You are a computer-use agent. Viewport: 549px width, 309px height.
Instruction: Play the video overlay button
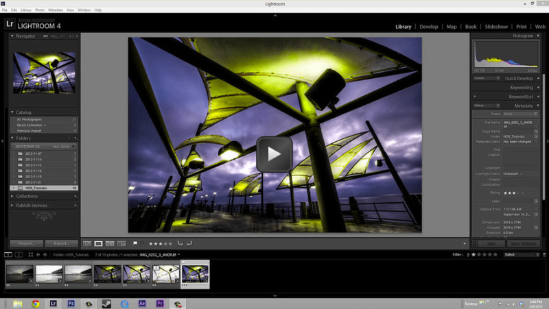(274, 154)
